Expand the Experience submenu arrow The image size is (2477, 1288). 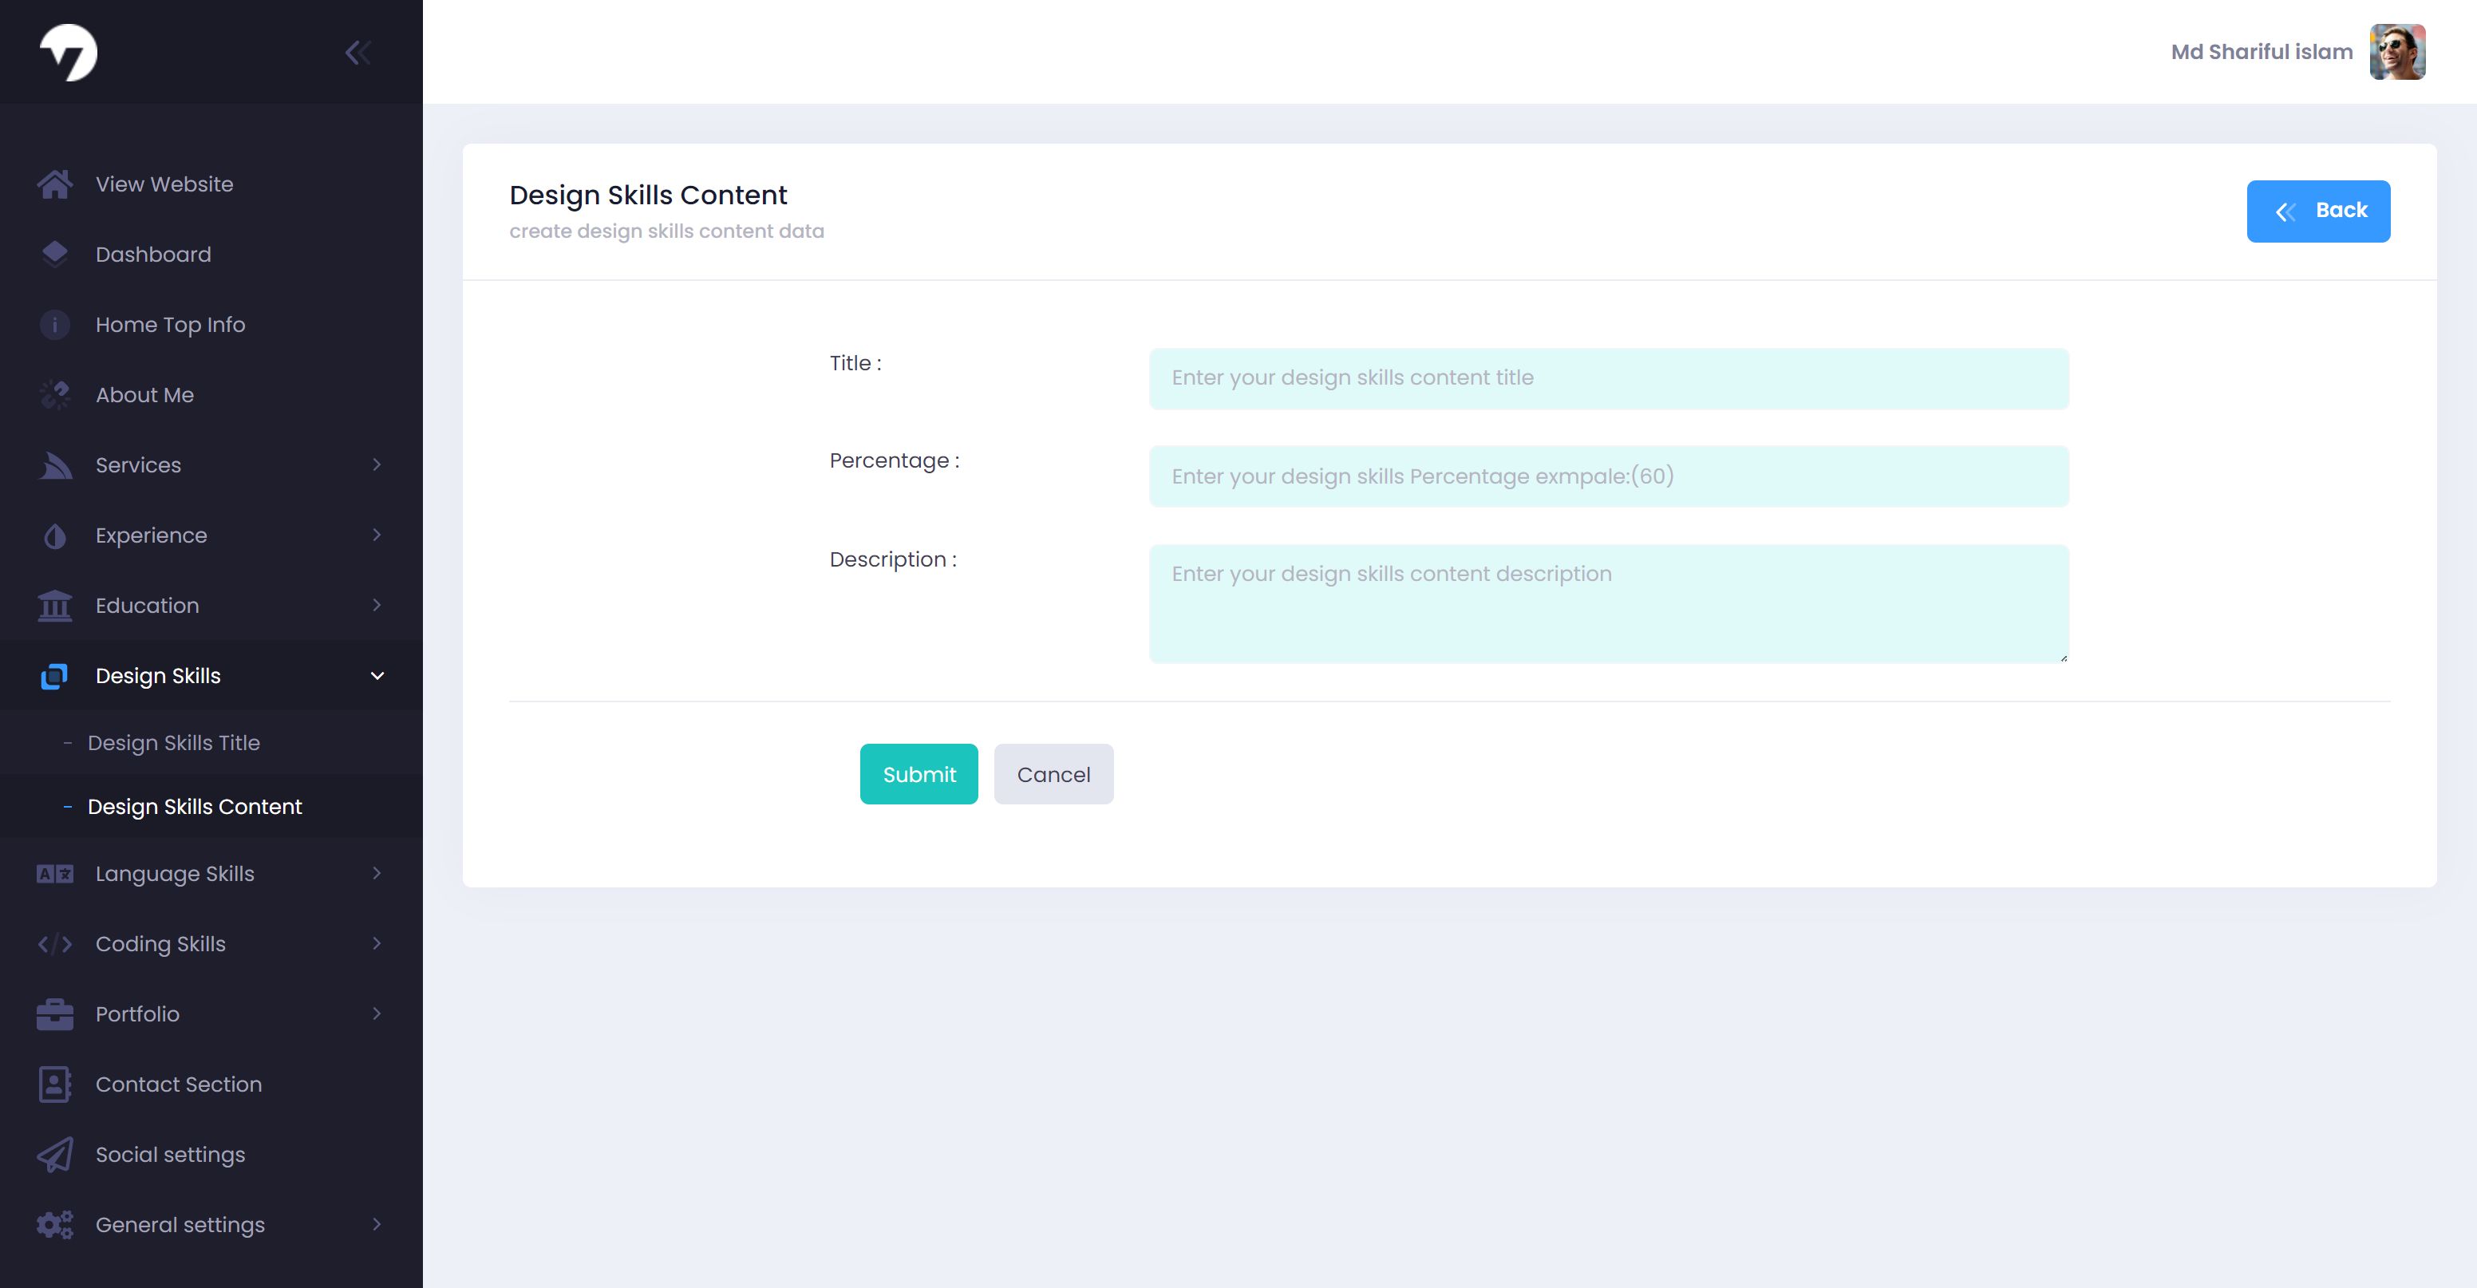pyautogui.click(x=377, y=535)
